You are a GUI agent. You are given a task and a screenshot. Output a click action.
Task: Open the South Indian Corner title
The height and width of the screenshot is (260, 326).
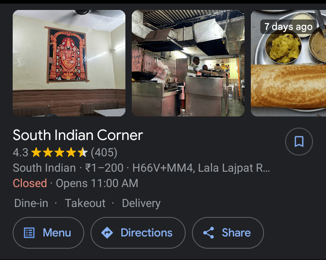click(78, 135)
